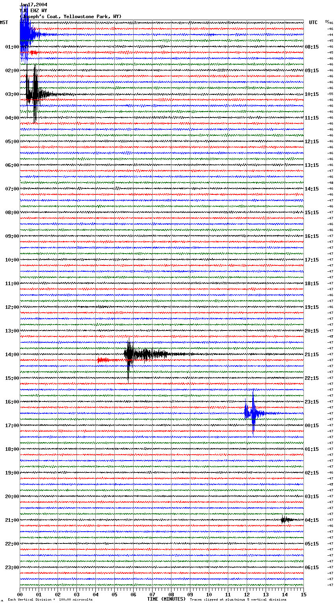
Task: Click the -55 DC offset value
Action: (x=331, y=94)
